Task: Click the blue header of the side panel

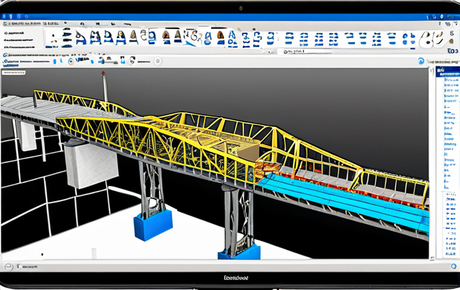Action: 447,71
